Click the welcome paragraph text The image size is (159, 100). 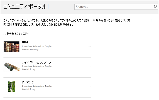pyautogui.click(x=67, y=22)
